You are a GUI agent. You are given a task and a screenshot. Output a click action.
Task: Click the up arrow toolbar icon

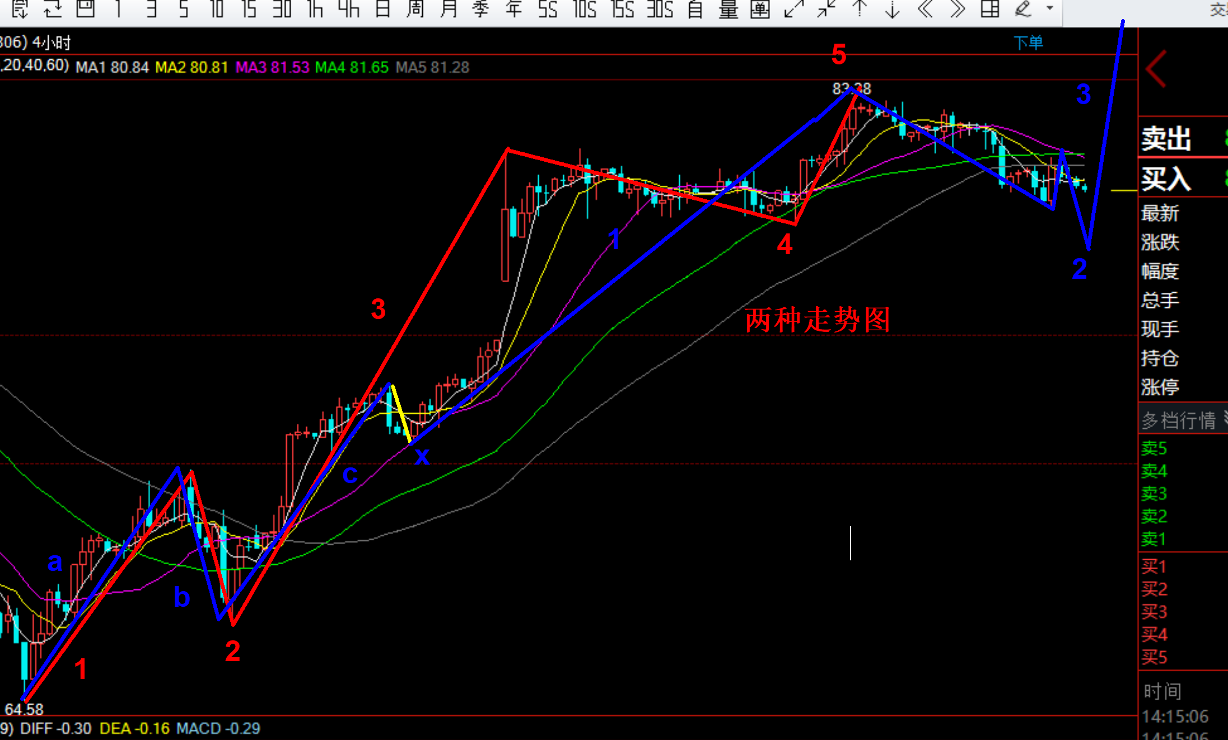[x=859, y=9]
